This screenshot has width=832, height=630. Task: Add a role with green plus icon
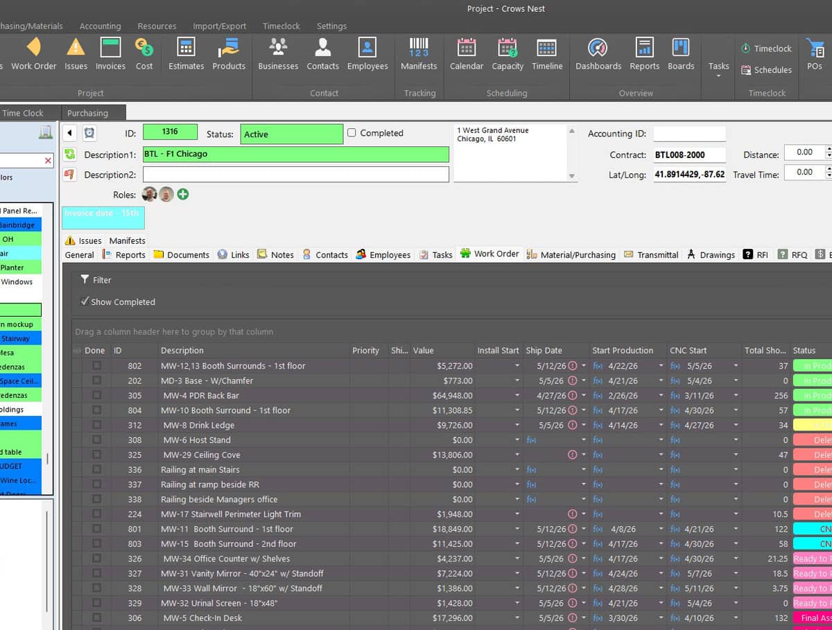pos(182,195)
